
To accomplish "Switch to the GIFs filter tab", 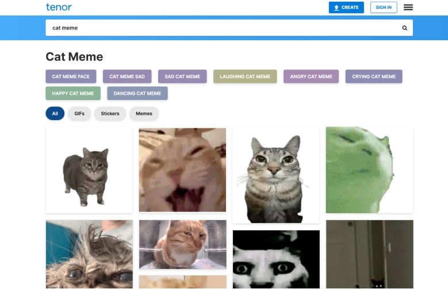I will coord(79,114).
